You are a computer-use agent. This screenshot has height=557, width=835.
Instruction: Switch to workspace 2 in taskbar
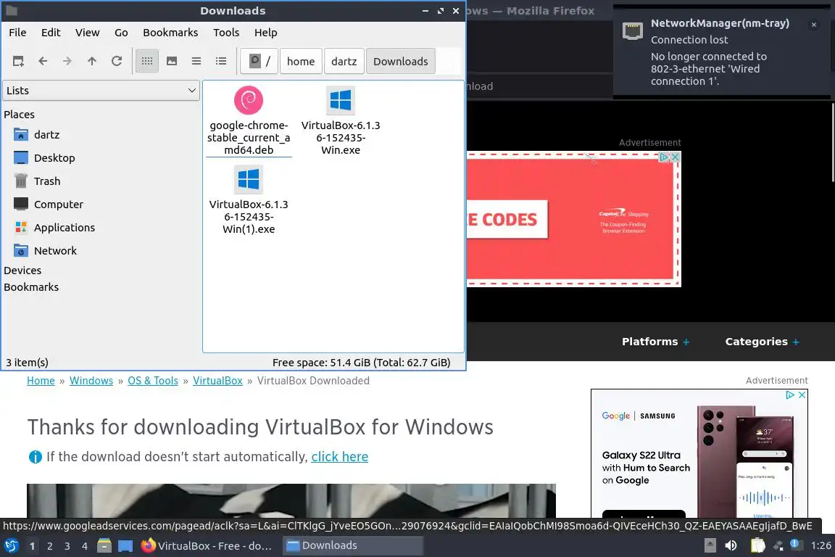[x=49, y=546]
